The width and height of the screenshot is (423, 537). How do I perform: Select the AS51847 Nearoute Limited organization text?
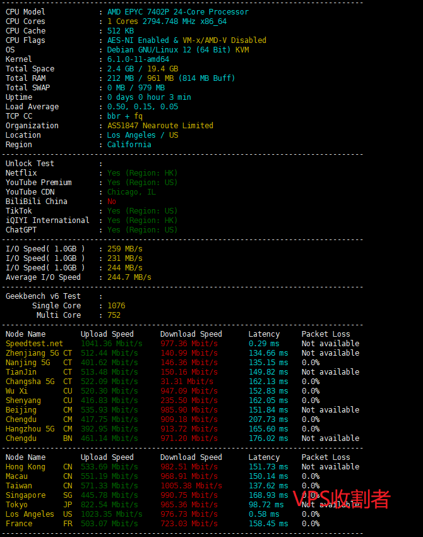160,126
